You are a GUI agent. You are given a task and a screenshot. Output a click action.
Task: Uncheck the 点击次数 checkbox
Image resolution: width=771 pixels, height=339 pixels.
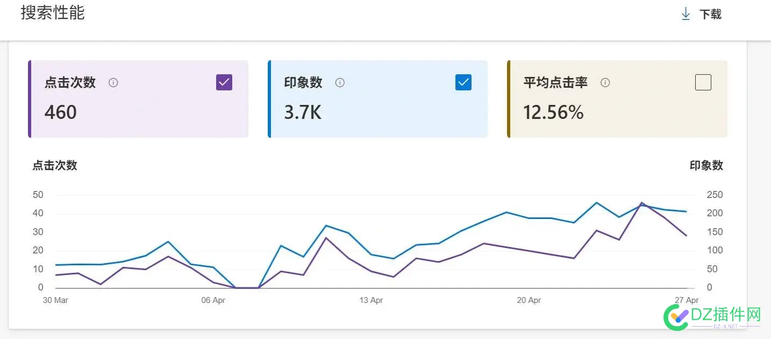(x=224, y=82)
